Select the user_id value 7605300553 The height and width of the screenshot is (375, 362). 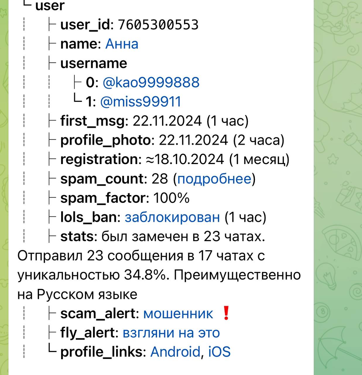(158, 25)
